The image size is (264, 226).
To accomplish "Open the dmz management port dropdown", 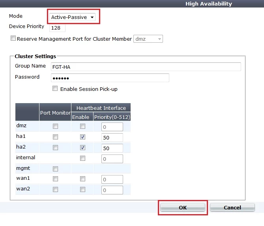I will tap(148, 39).
